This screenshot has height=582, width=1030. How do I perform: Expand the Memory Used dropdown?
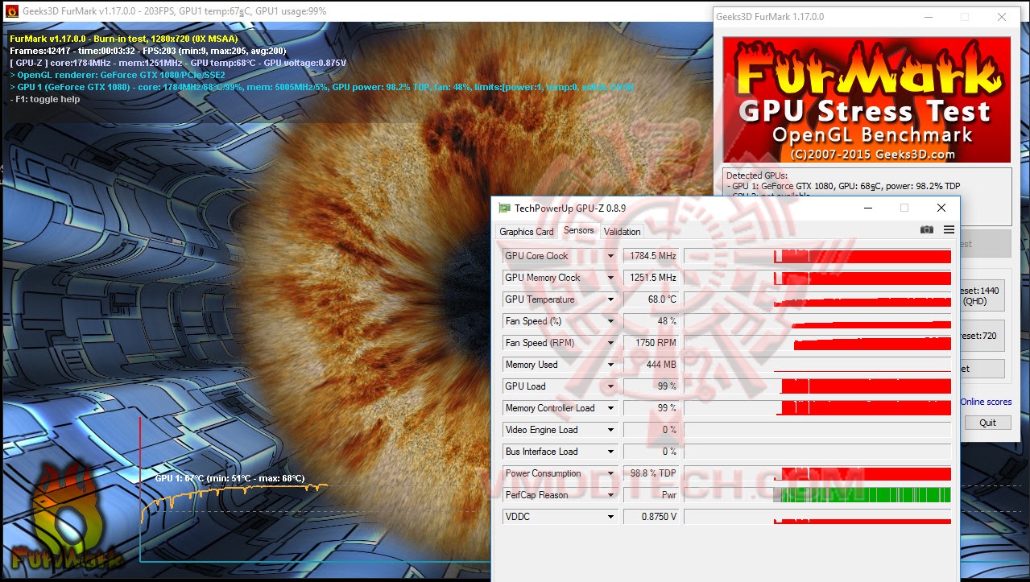click(610, 365)
